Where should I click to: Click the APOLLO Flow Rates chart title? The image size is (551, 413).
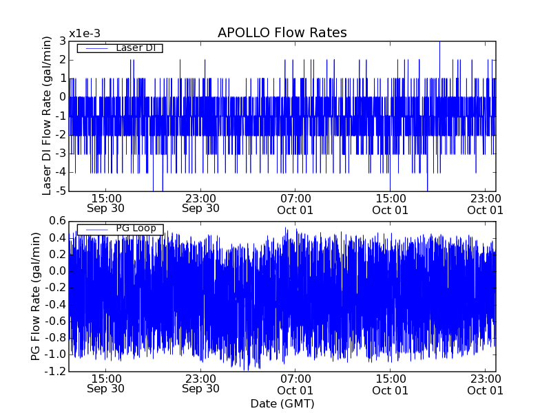[282, 33]
